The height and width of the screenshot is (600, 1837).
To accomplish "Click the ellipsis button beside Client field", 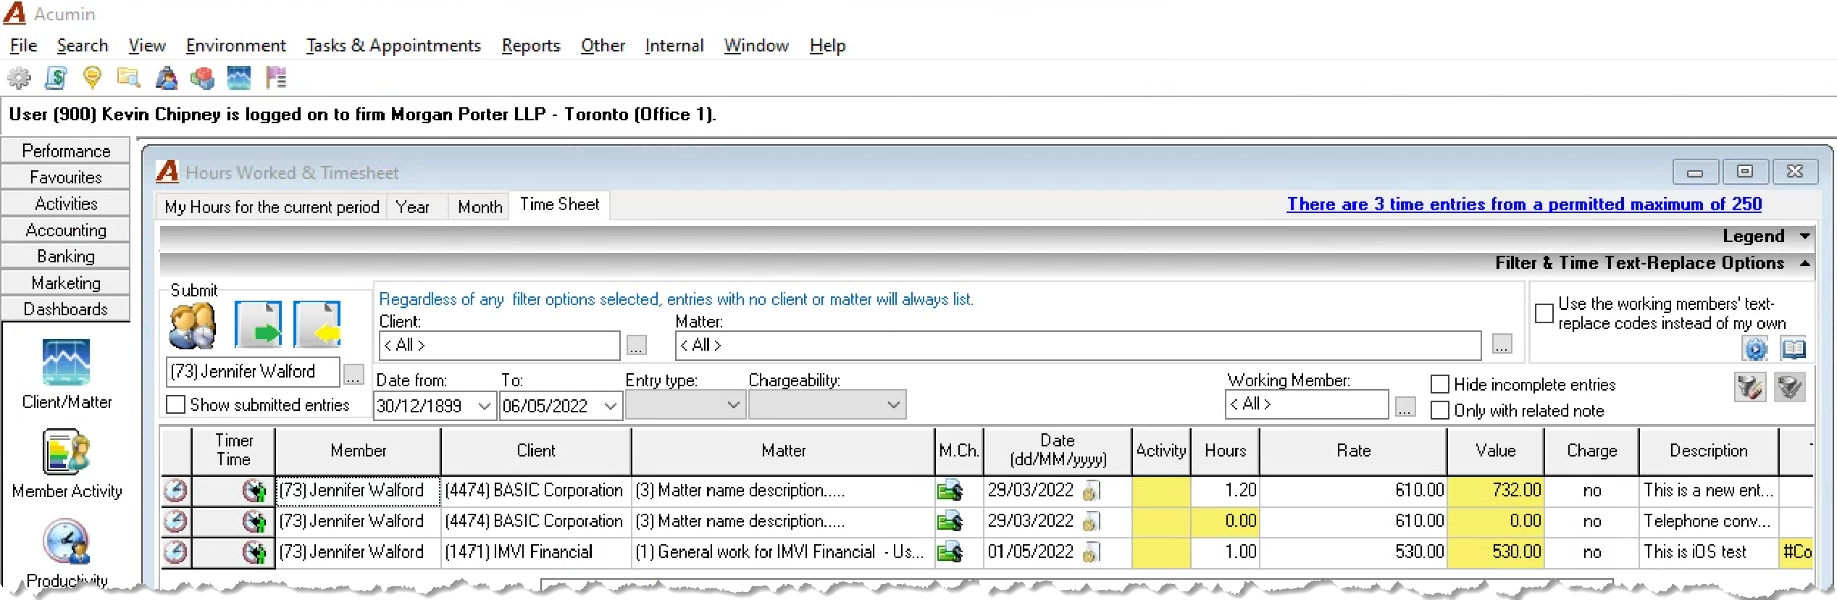I will pos(636,346).
